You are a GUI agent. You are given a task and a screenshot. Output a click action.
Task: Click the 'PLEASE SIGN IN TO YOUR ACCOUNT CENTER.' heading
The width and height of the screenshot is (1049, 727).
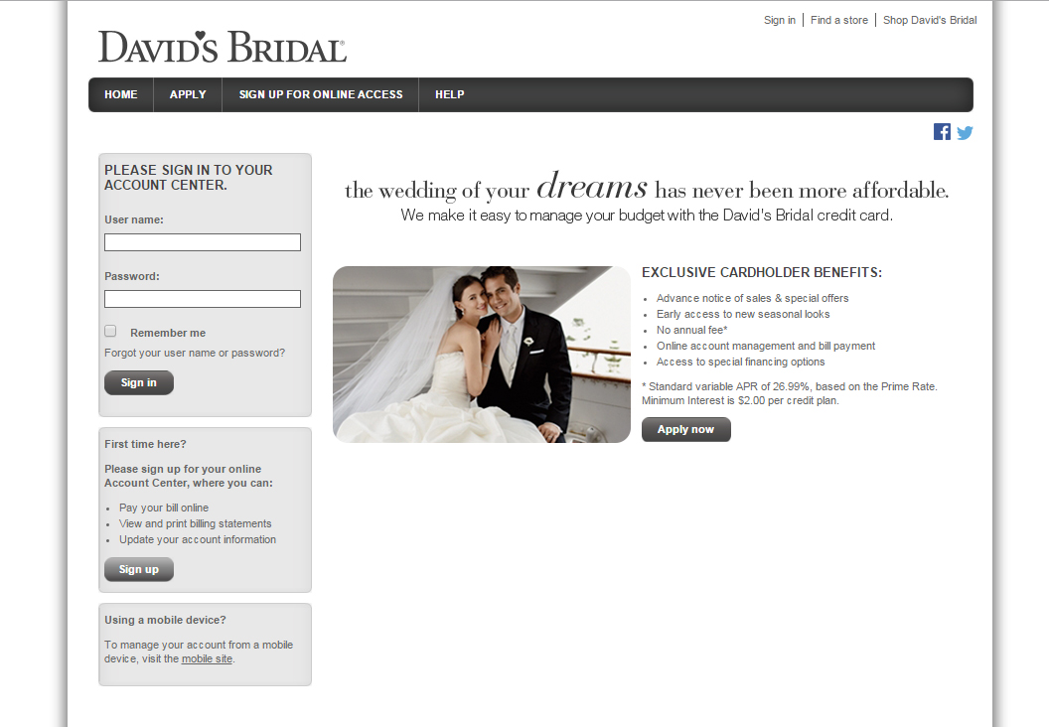pos(189,177)
